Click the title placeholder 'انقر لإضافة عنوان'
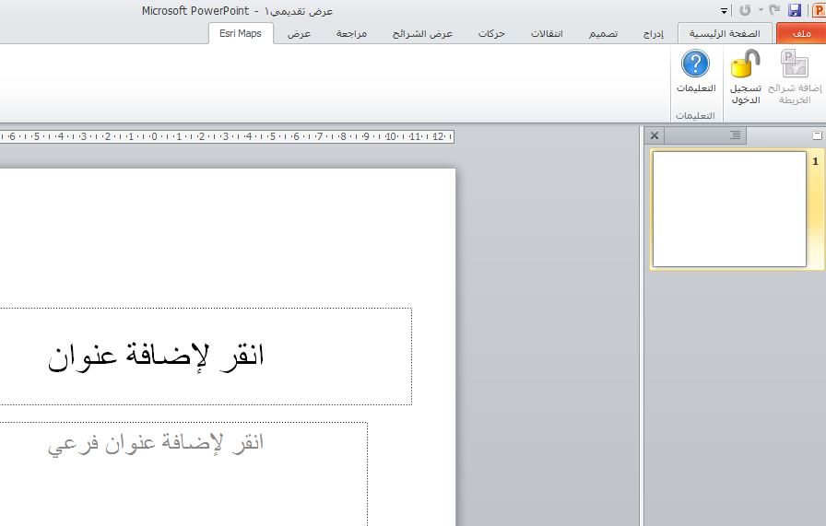The image size is (826, 526). 206,357
